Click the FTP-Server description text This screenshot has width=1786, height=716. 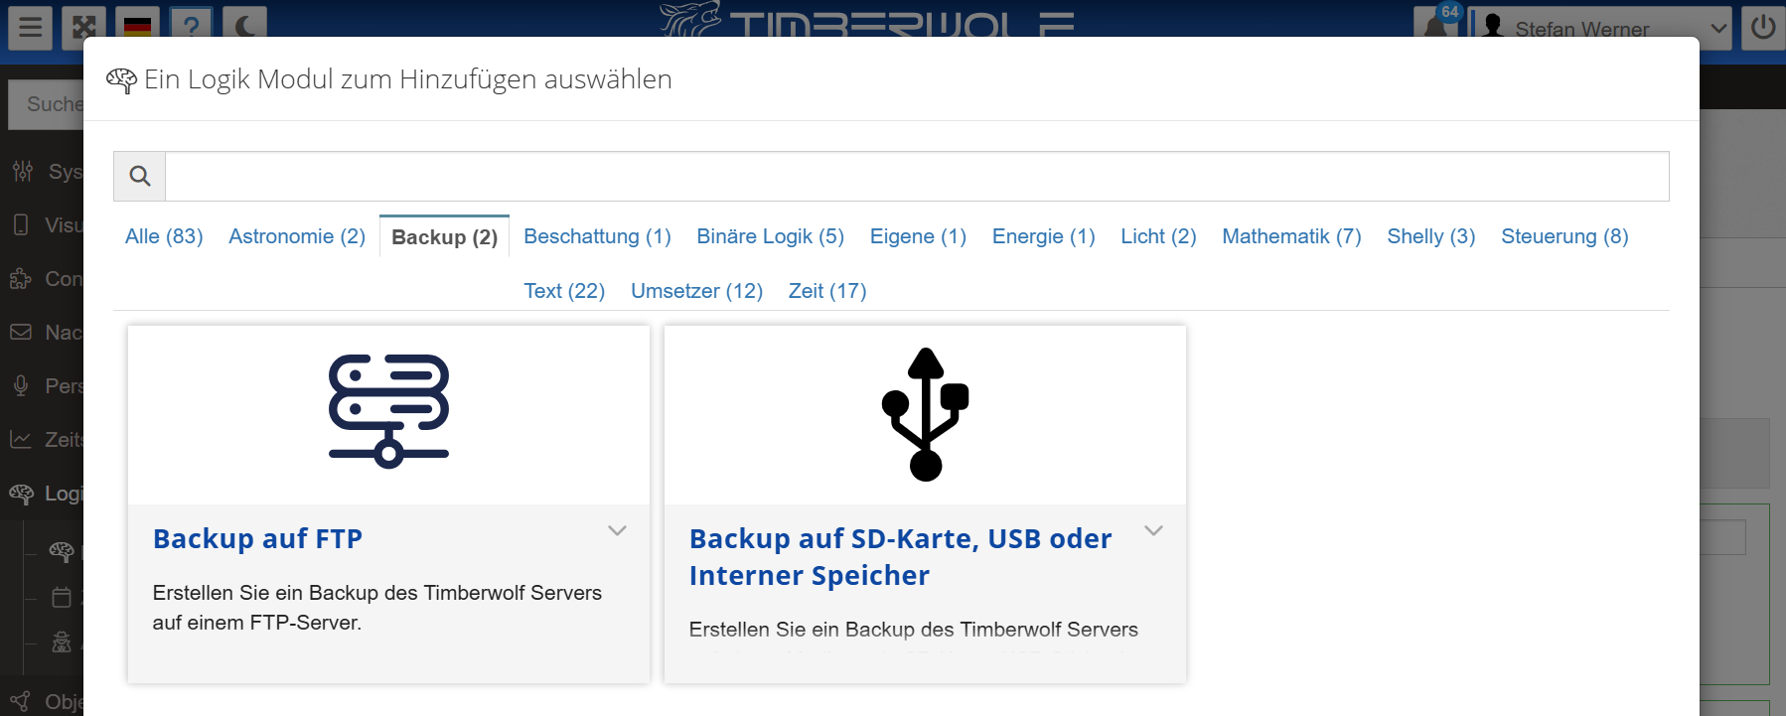tap(377, 608)
